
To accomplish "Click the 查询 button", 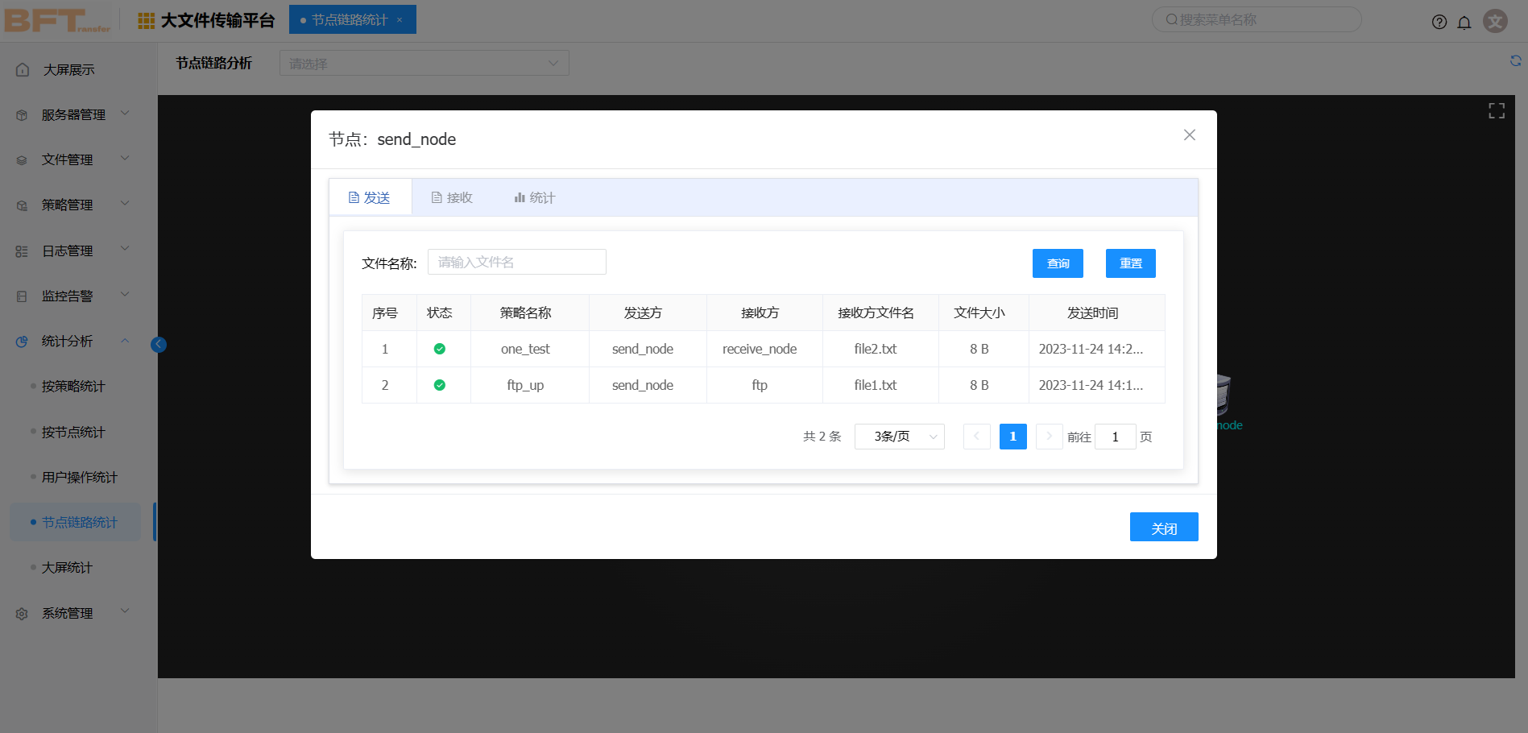I will click(1057, 263).
